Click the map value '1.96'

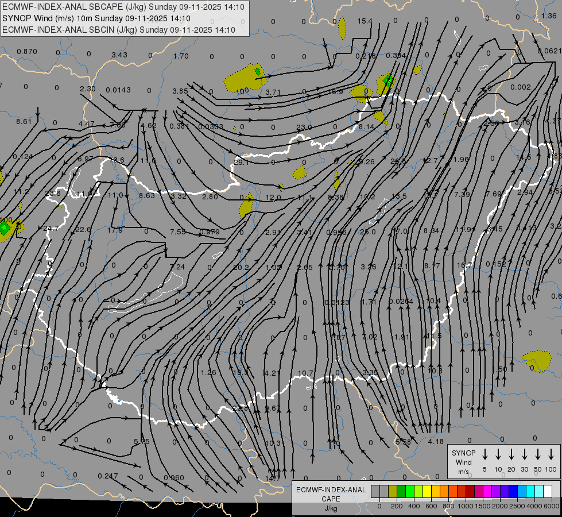(x=462, y=159)
